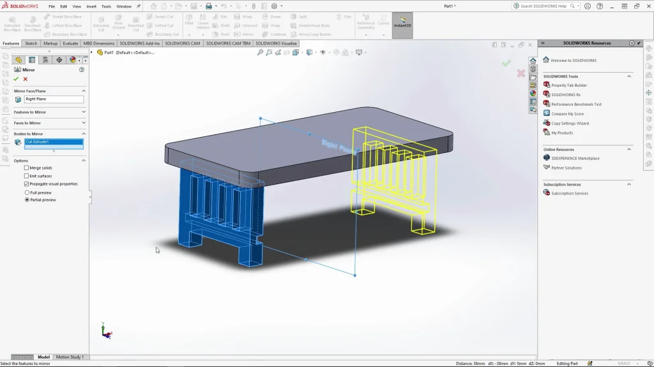Collapse the SOLIDWORKS Tools section

tap(629, 76)
